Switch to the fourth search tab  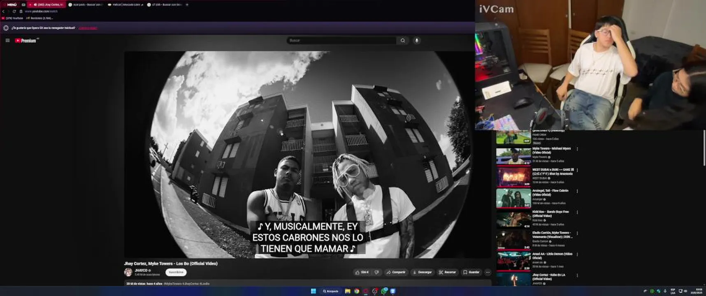165,5
